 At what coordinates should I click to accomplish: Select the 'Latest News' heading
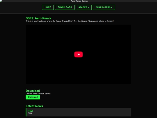point(34,106)
